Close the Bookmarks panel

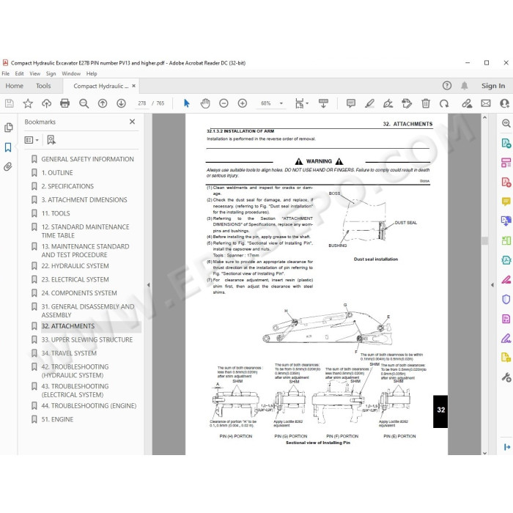coord(132,122)
